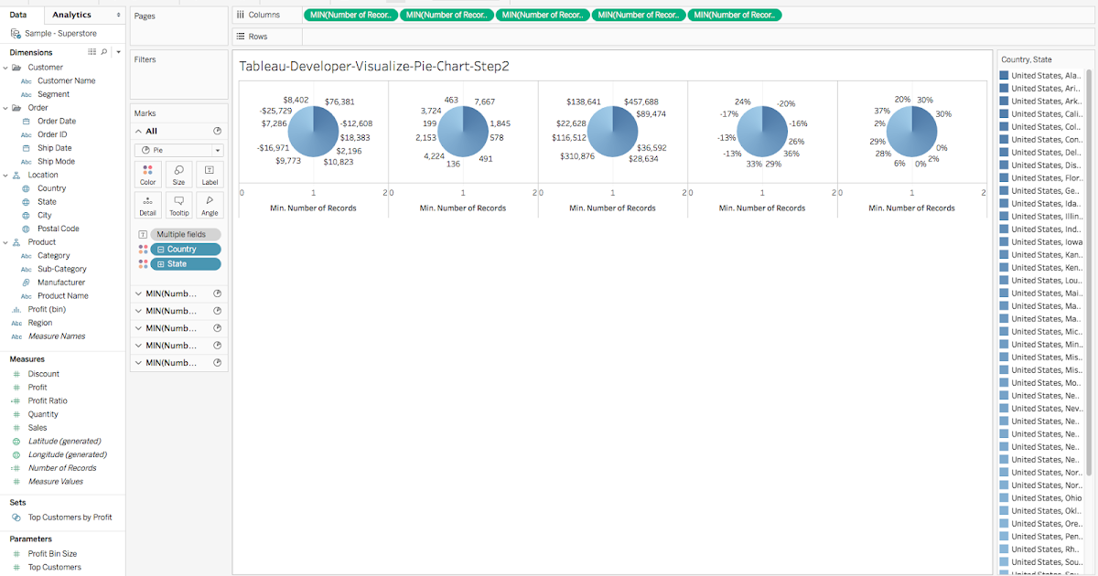
Task: Select the Country pill on the Marks card
Action: tap(186, 249)
